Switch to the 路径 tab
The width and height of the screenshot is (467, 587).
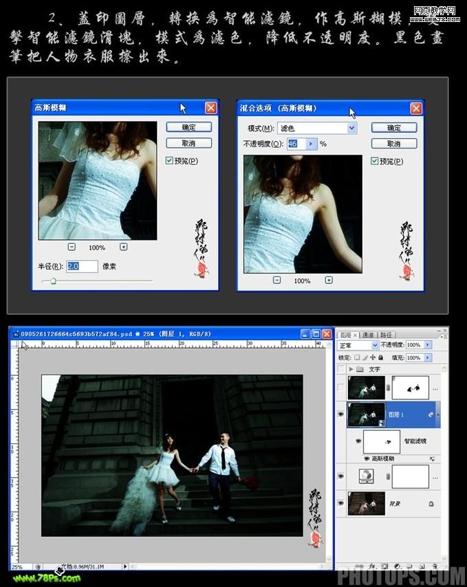coord(386,335)
